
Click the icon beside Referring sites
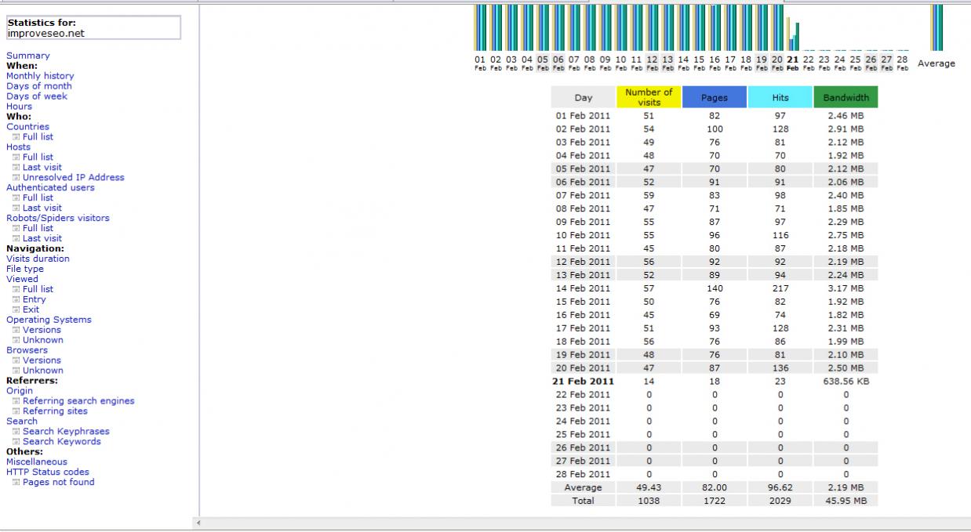16,411
